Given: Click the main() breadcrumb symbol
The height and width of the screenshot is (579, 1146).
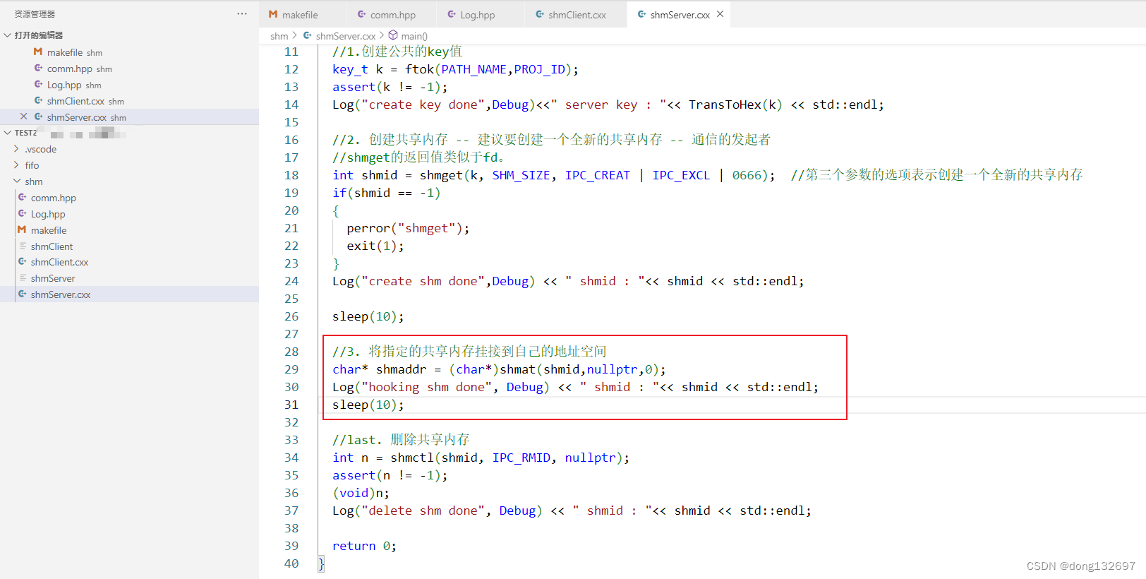Looking at the screenshot, I should (x=414, y=36).
